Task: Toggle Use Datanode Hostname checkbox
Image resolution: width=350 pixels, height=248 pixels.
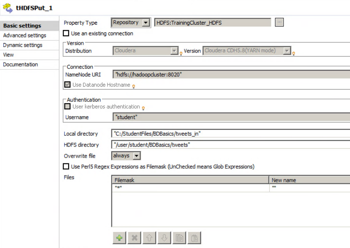Action: 67,85
